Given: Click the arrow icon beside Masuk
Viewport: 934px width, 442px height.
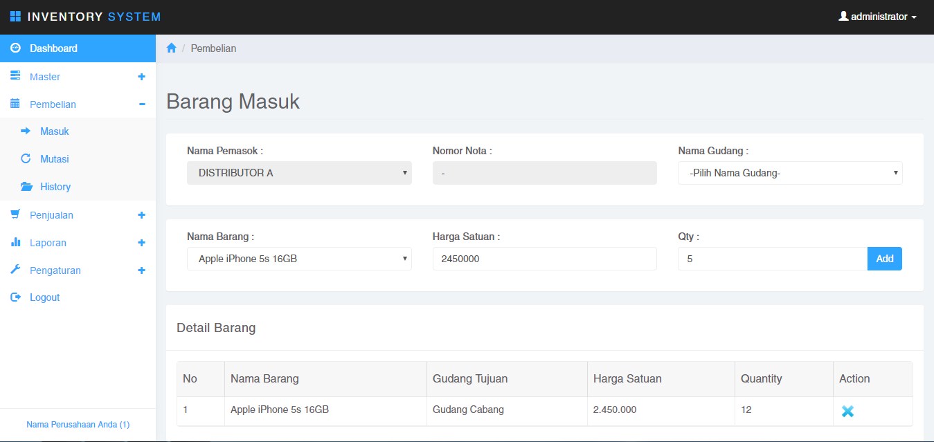Looking at the screenshot, I should point(26,131).
